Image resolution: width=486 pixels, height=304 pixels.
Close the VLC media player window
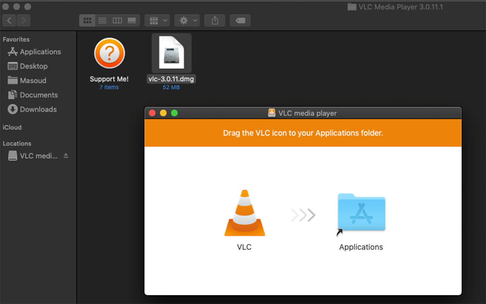[x=152, y=113]
